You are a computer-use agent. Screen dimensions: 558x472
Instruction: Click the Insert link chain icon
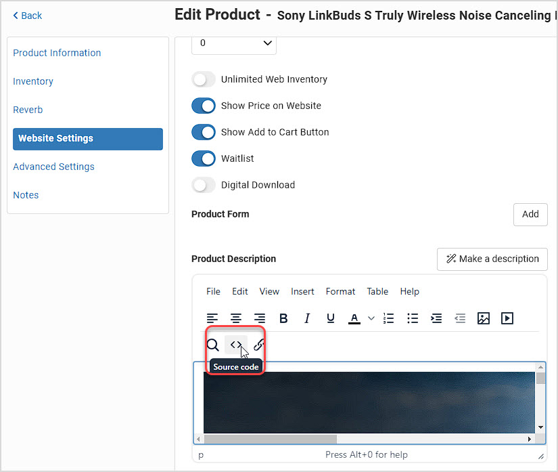pyautogui.click(x=259, y=345)
